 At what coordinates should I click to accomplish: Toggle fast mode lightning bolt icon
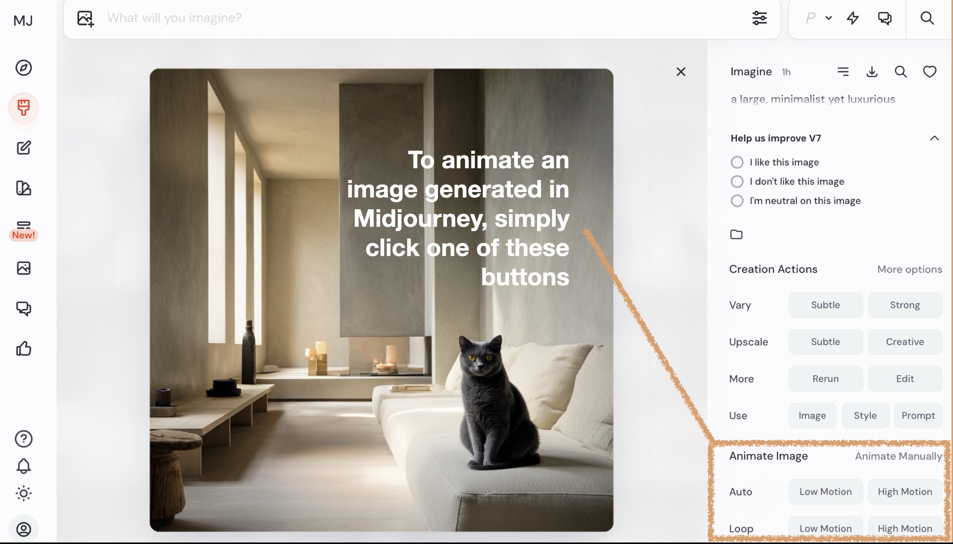(x=853, y=18)
